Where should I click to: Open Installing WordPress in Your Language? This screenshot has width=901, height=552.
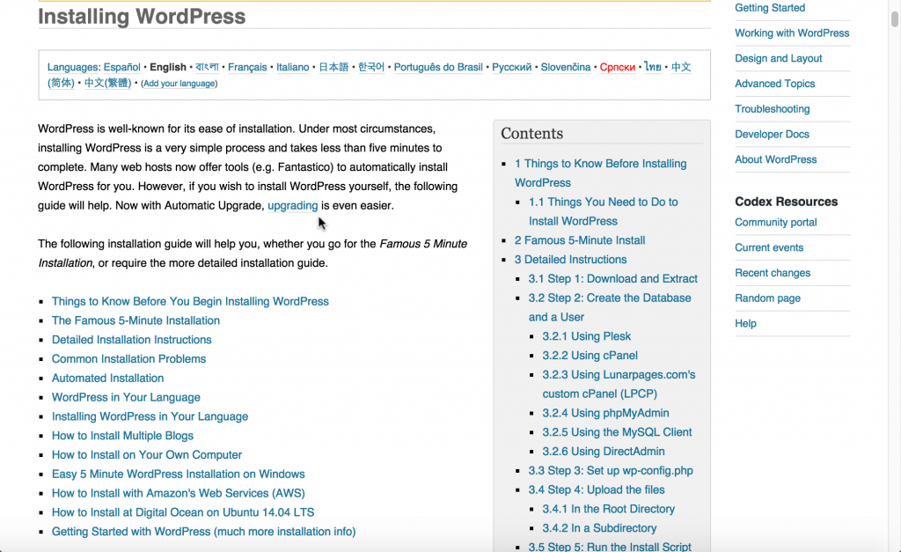[x=150, y=416]
